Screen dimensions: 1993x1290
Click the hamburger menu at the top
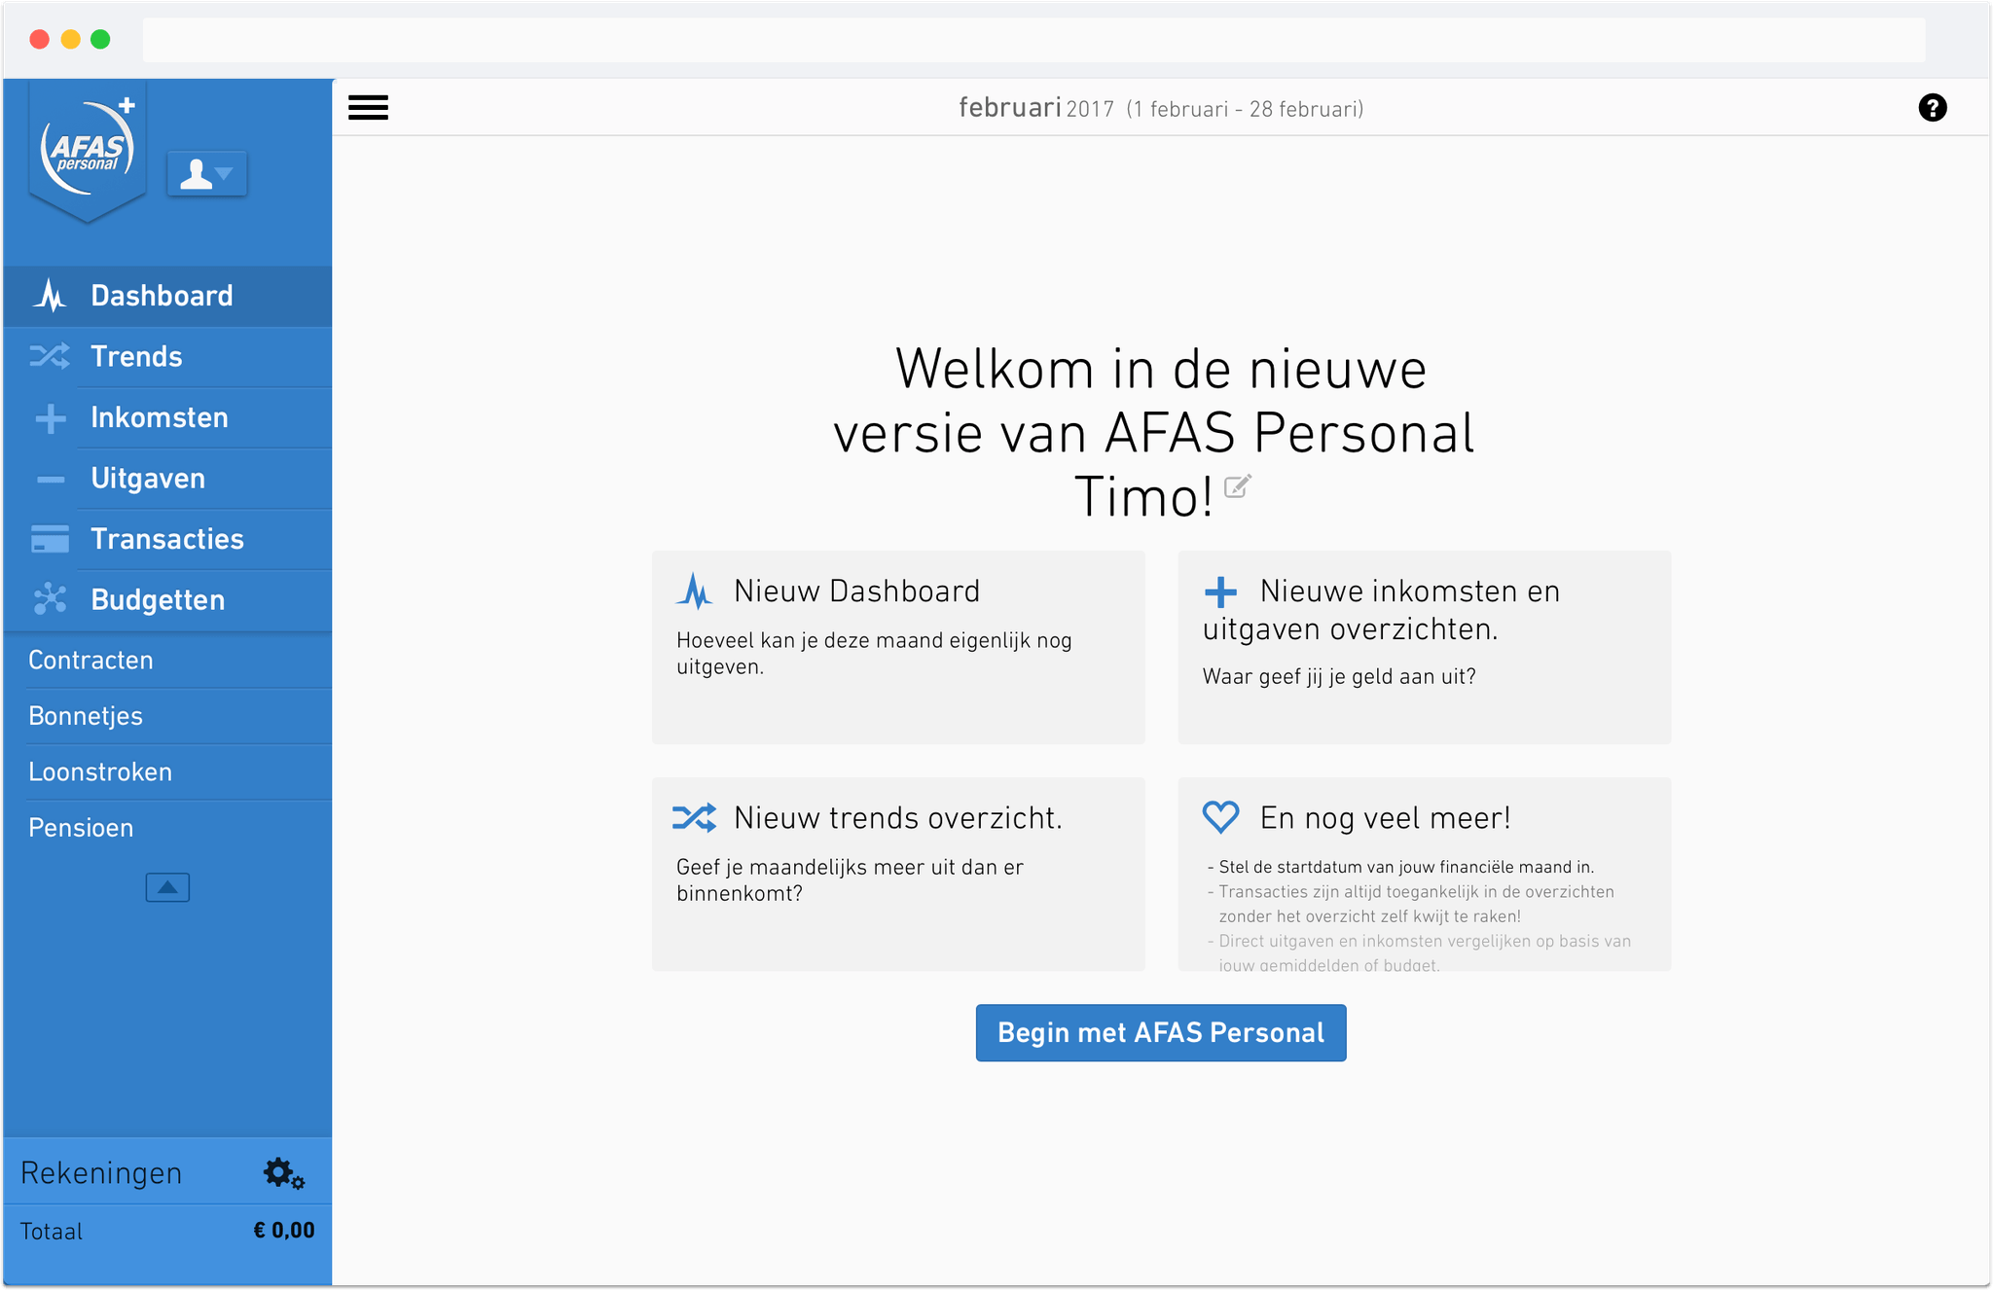point(368,107)
